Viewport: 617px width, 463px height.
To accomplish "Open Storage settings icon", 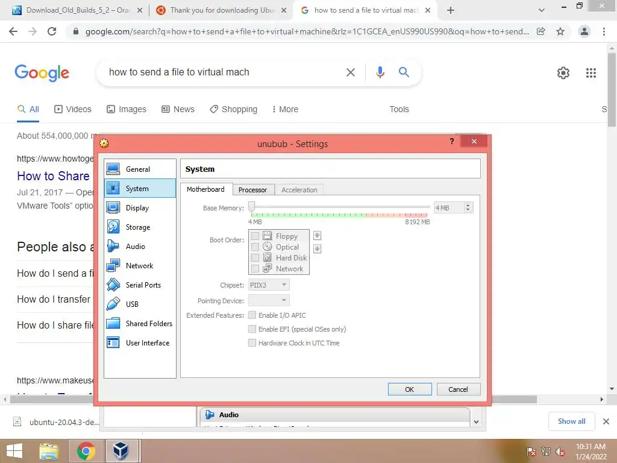I will click(113, 227).
